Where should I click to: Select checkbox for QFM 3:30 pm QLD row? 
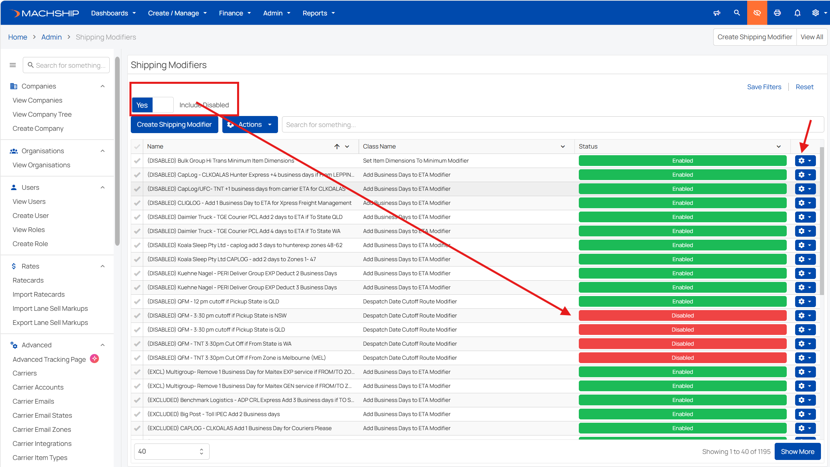tap(137, 330)
